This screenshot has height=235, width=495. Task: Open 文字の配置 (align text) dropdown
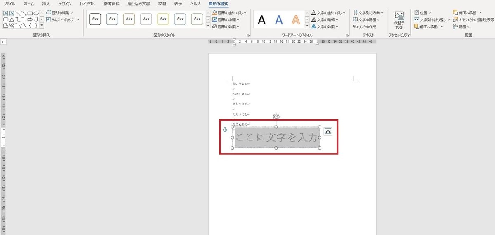click(366, 19)
